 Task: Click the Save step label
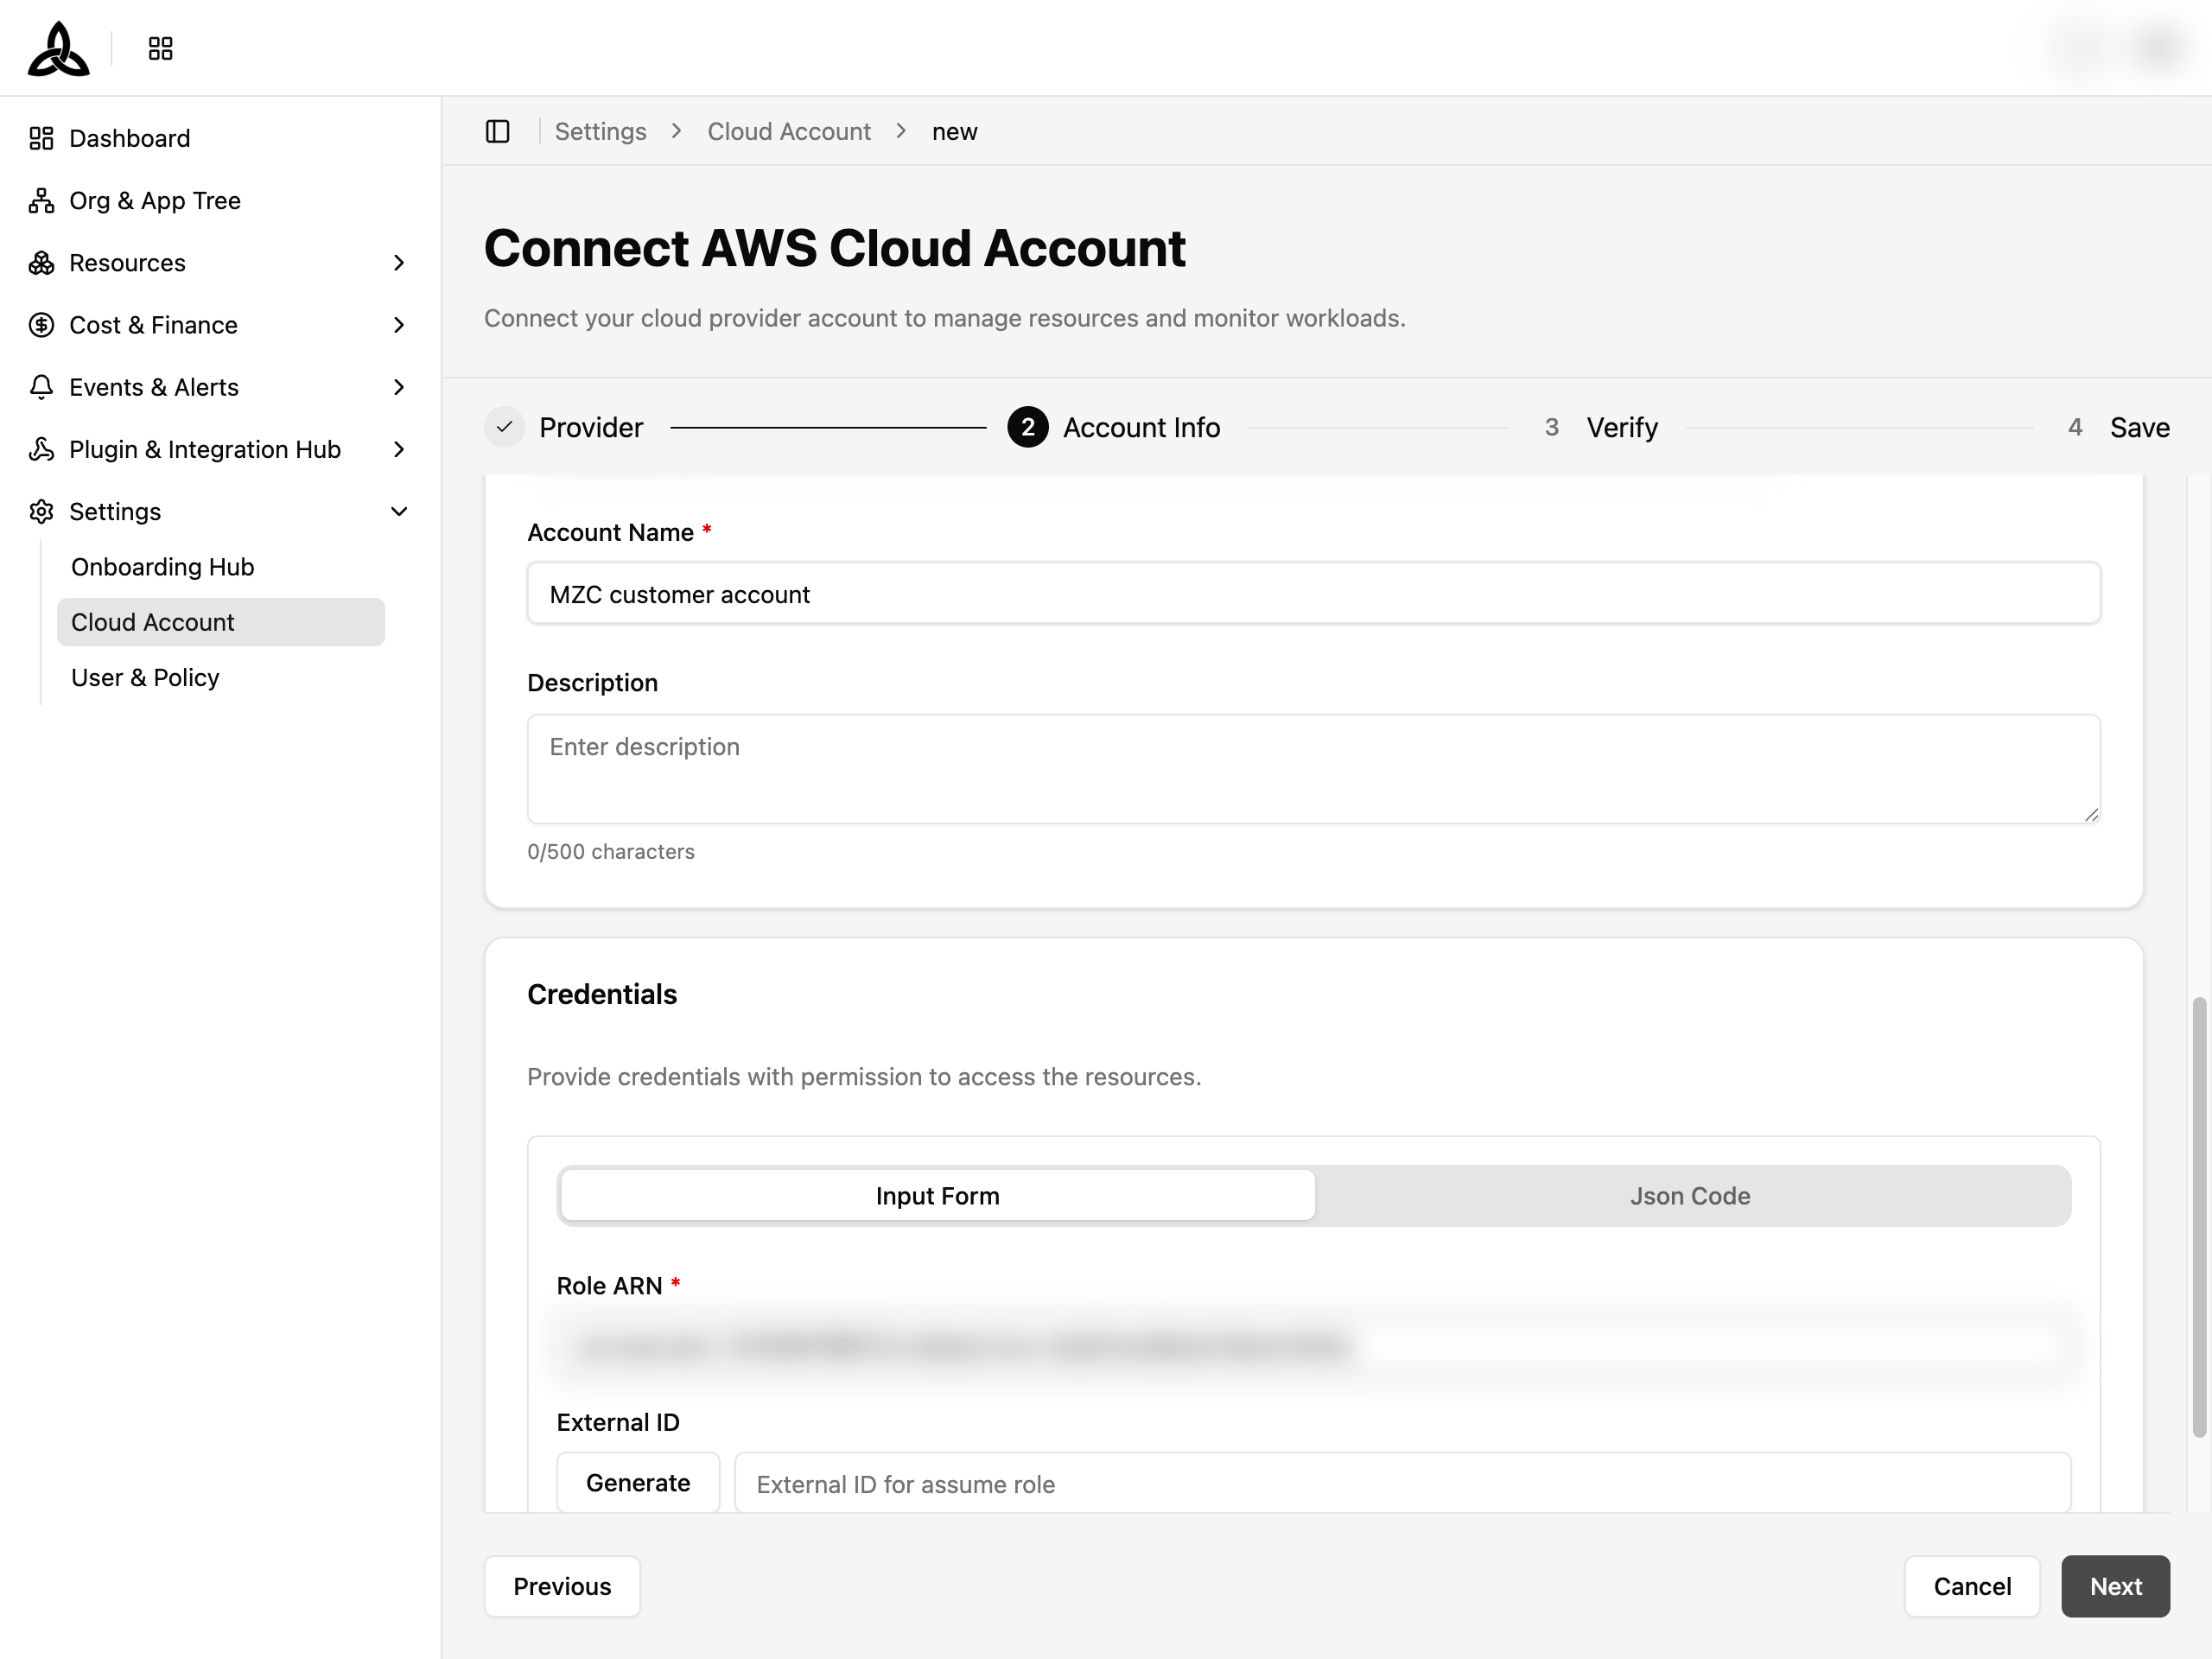tap(2139, 427)
